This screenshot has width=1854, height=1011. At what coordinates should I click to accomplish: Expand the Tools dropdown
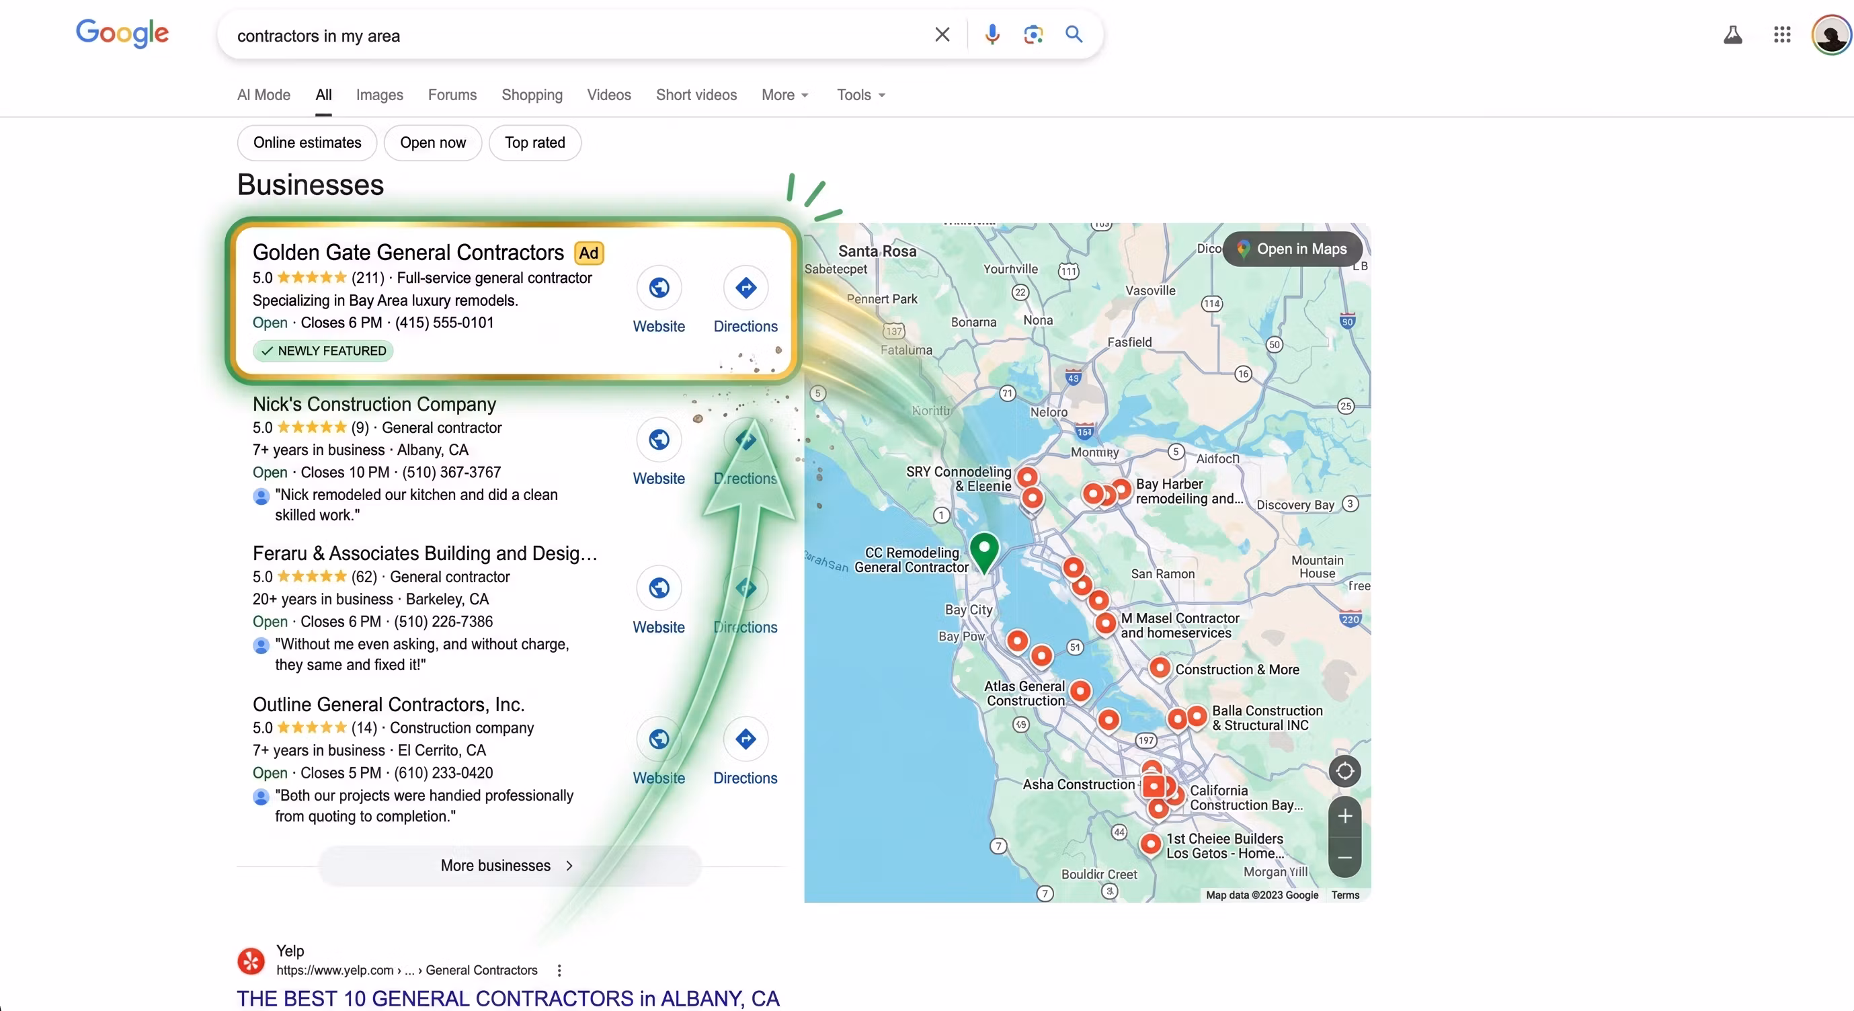tap(860, 95)
